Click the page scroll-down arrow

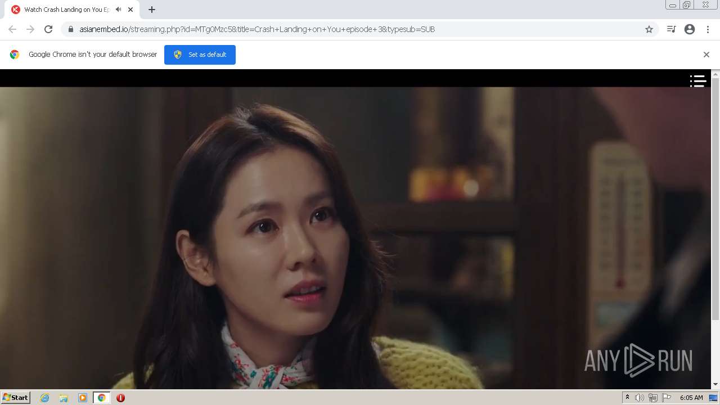click(715, 385)
